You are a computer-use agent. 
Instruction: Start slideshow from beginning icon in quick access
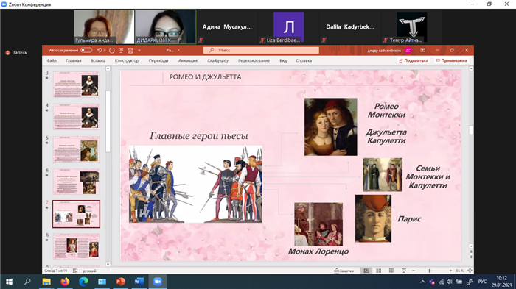coord(121,50)
